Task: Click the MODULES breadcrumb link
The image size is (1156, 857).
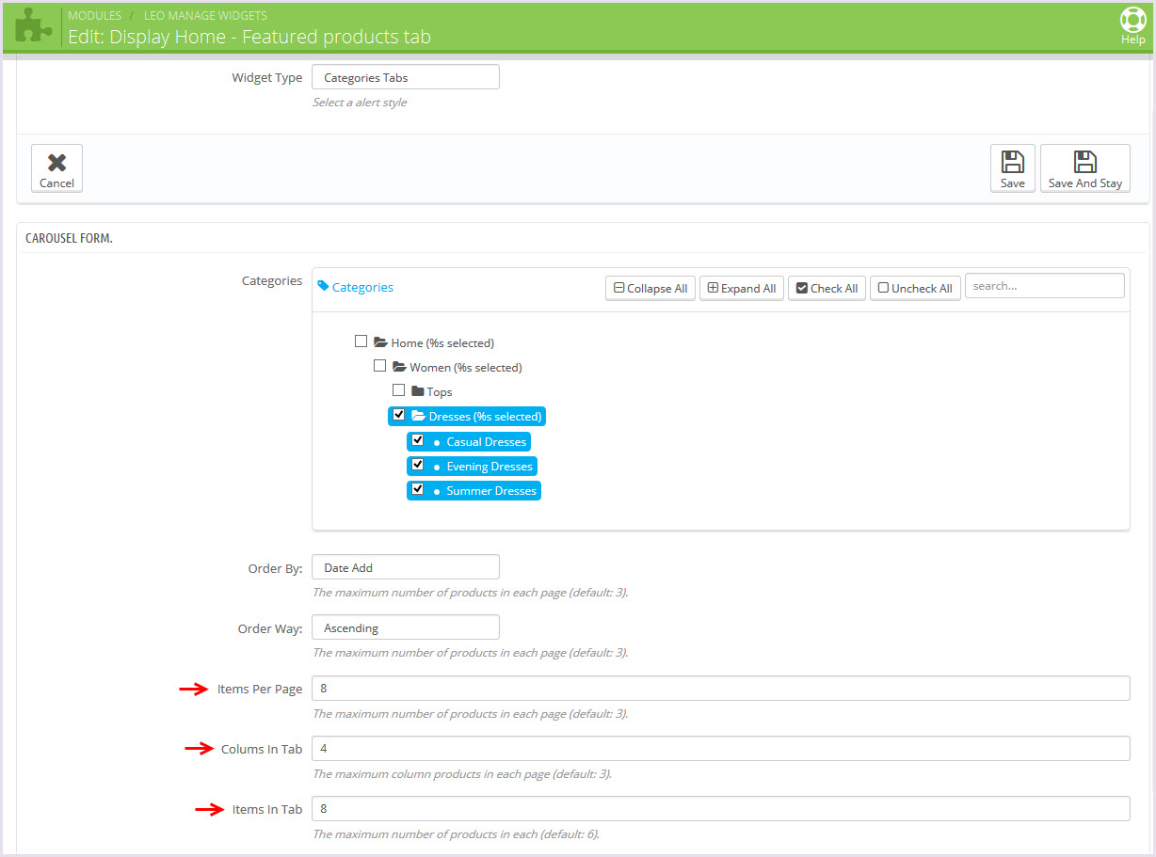Action: point(94,16)
